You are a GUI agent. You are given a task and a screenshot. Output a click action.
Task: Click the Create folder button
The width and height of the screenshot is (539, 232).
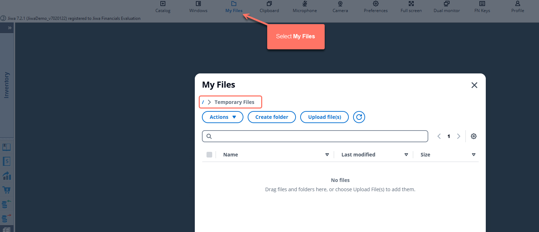(x=272, y=117)
